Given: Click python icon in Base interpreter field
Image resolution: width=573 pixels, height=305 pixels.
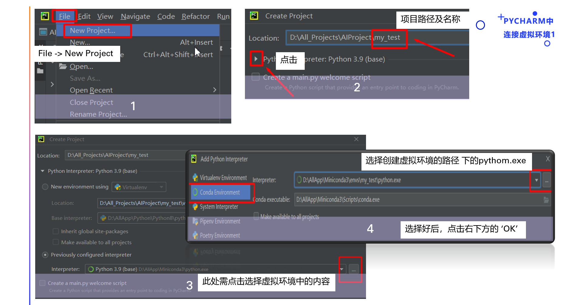Looking at the screenshot, I should [103, 218].
